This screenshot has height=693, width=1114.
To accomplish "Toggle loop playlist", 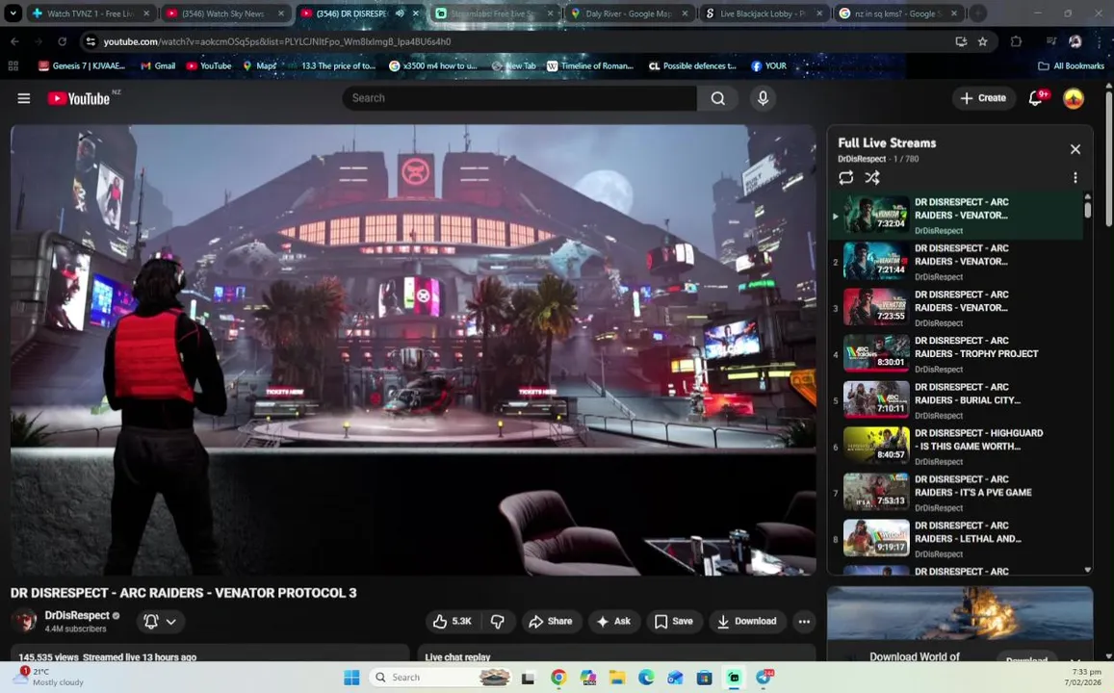I will (845, 177).
